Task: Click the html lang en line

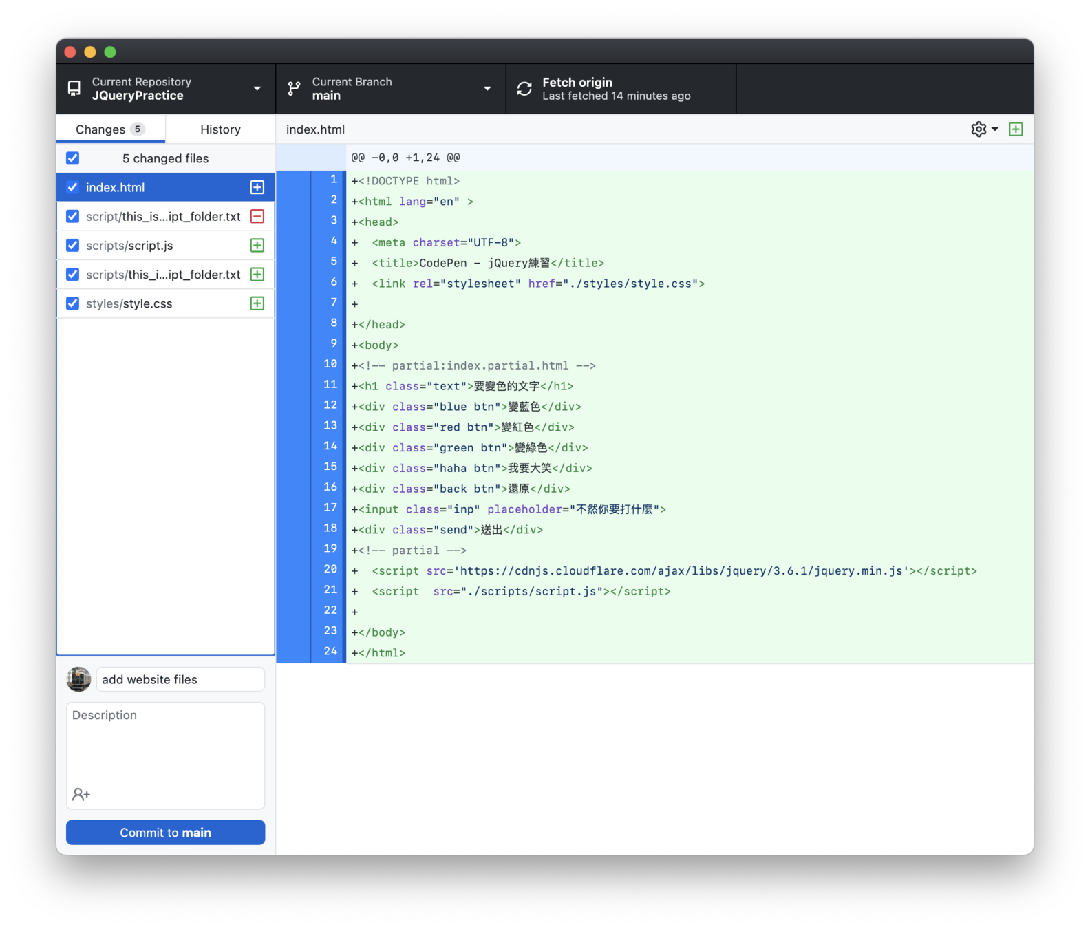Action: (x=690, y=202)
